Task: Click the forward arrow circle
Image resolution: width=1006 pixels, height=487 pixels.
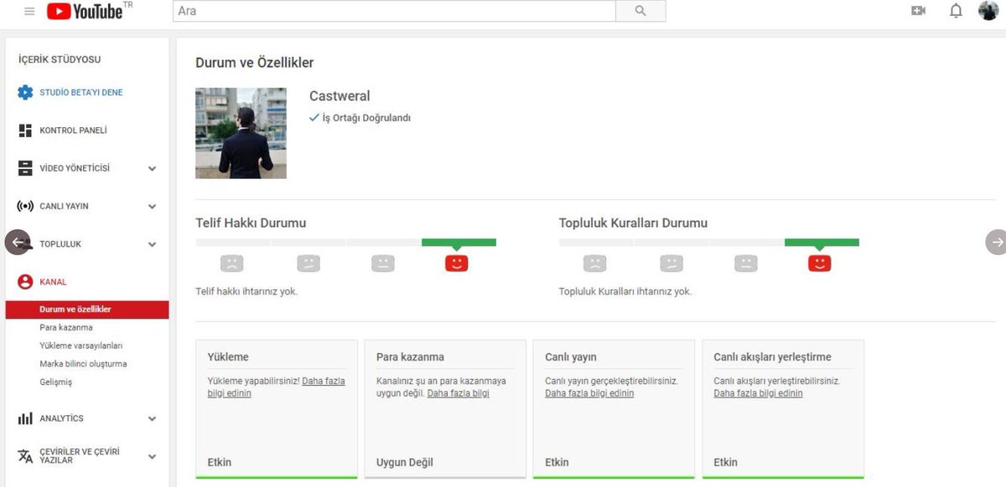Action: [996, 242]
